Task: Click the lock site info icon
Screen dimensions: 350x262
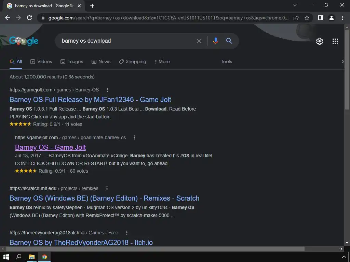Action: [43, 18]
